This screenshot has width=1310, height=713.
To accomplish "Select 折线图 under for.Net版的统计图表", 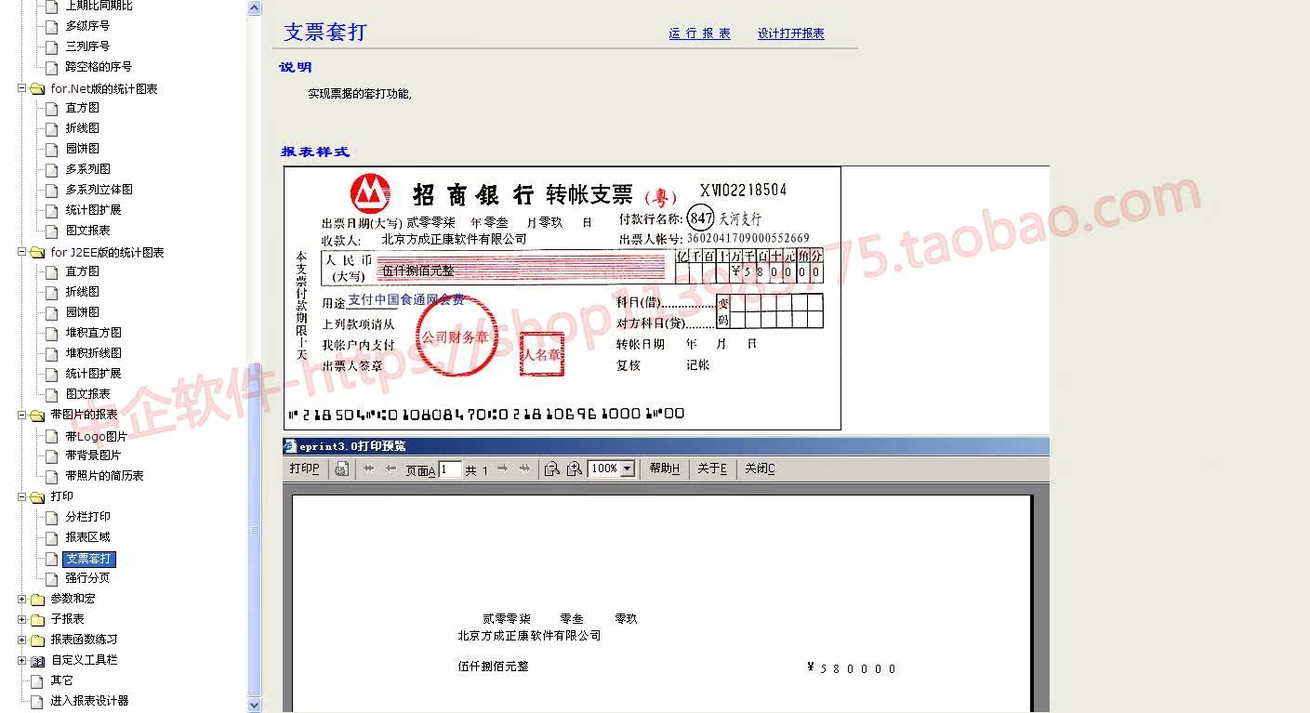I will click(82, 128).
